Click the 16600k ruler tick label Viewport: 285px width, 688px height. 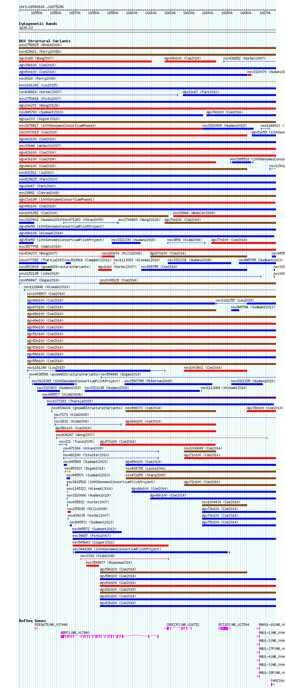coord(132,13)
